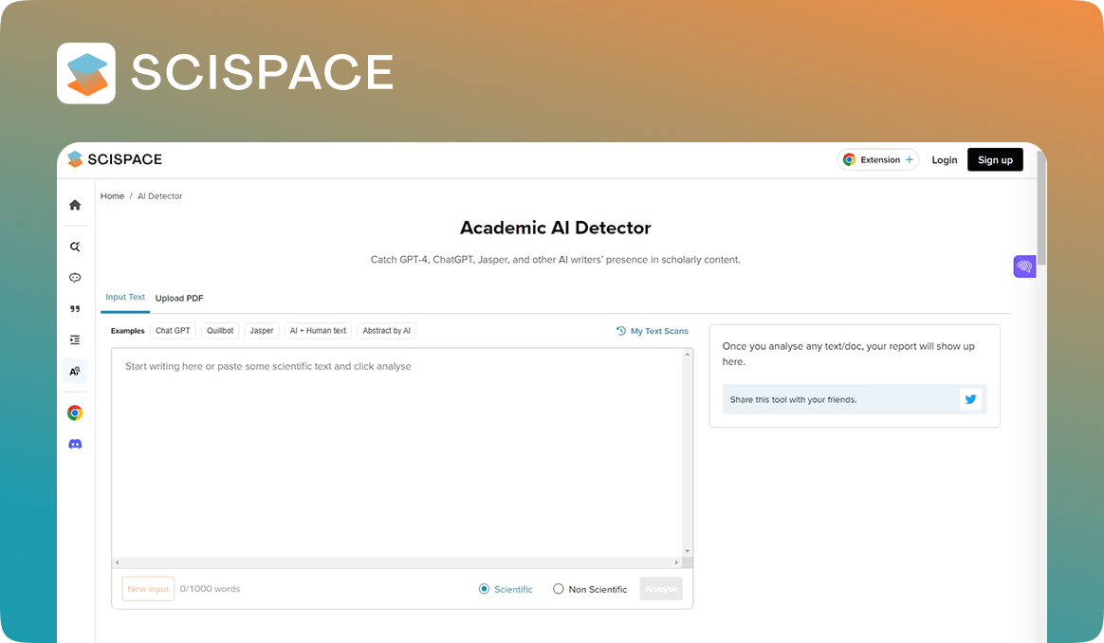Go to Home breadcrumb
The width and height of the screenshot is (1104, 643).
pyautogui.click(x=112, y=196)
